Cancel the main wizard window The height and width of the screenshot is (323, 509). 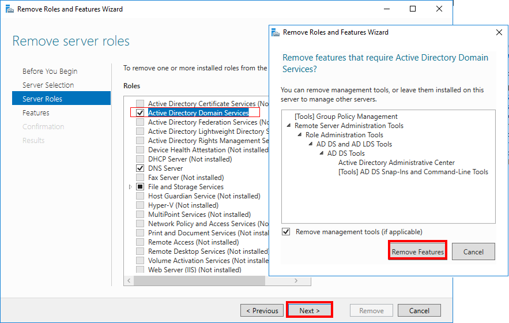419,311
